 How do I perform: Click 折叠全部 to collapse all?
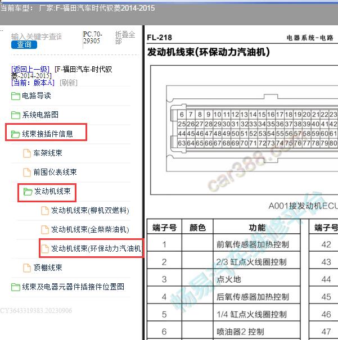click(x=125, y=37)
